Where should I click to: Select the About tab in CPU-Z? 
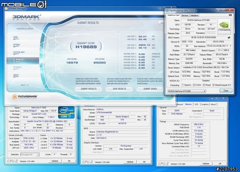coord(213,104)
